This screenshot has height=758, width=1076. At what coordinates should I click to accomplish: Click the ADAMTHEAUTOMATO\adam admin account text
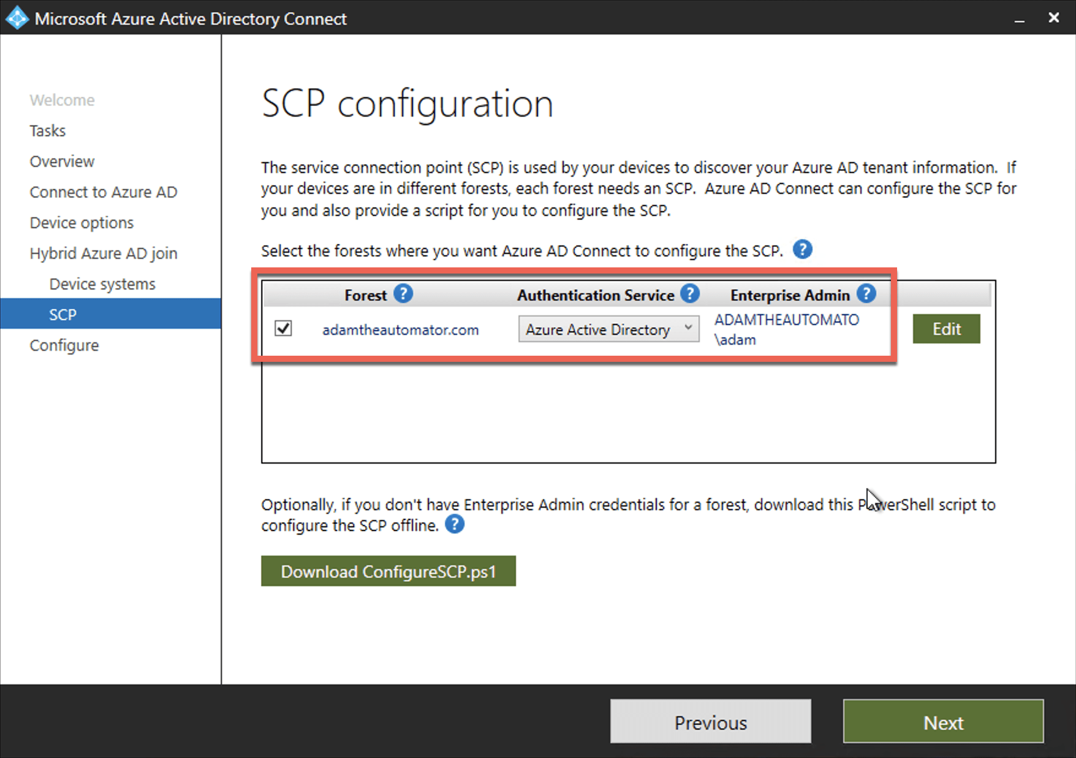(x=787, y=329)
